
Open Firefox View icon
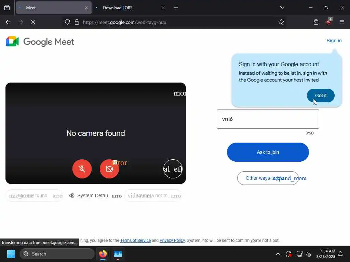point(7,8)
